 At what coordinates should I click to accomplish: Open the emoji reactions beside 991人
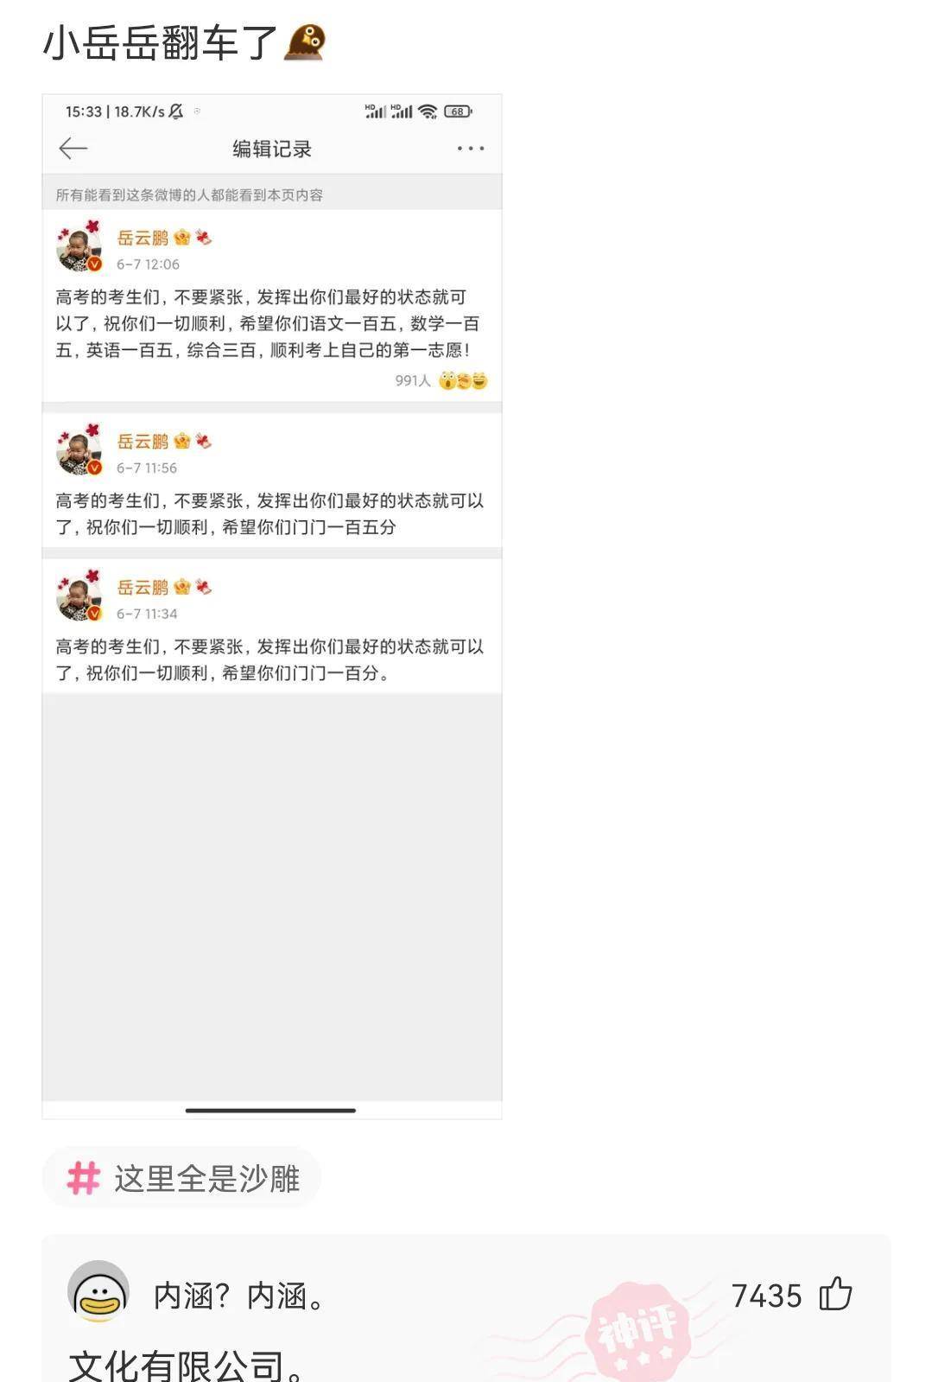pos(463,380)
